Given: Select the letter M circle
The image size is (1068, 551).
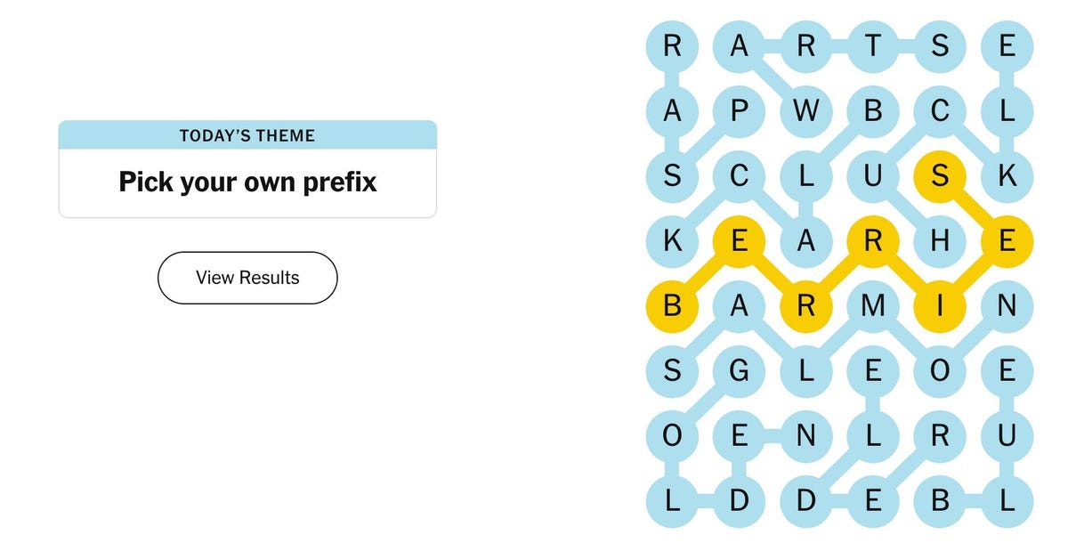Looking at the screenshot, I should [872, 306].
